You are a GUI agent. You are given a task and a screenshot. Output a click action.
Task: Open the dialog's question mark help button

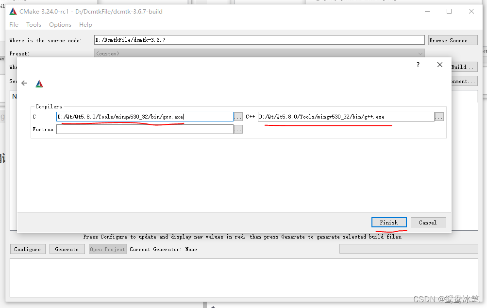point(418,65)
